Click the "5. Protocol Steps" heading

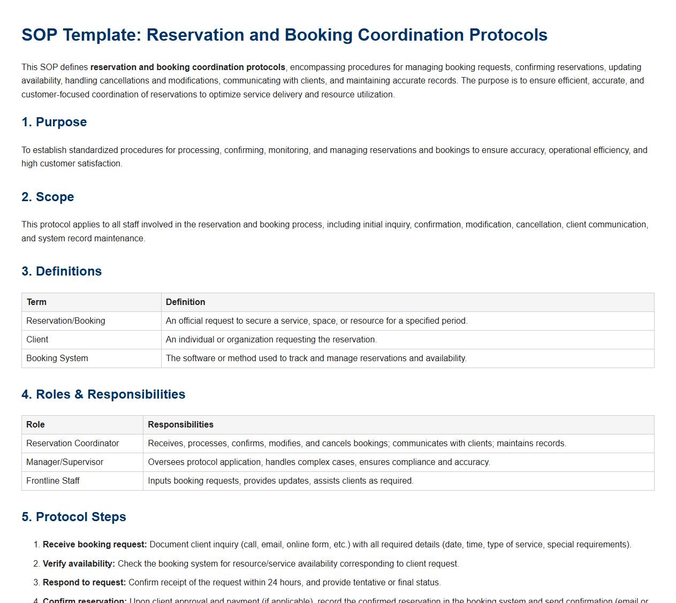point(74,517)
